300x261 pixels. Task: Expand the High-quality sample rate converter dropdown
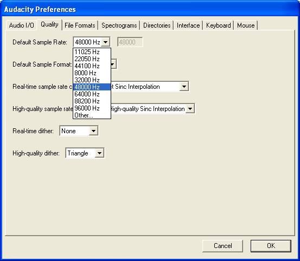(x=190, y=109)
